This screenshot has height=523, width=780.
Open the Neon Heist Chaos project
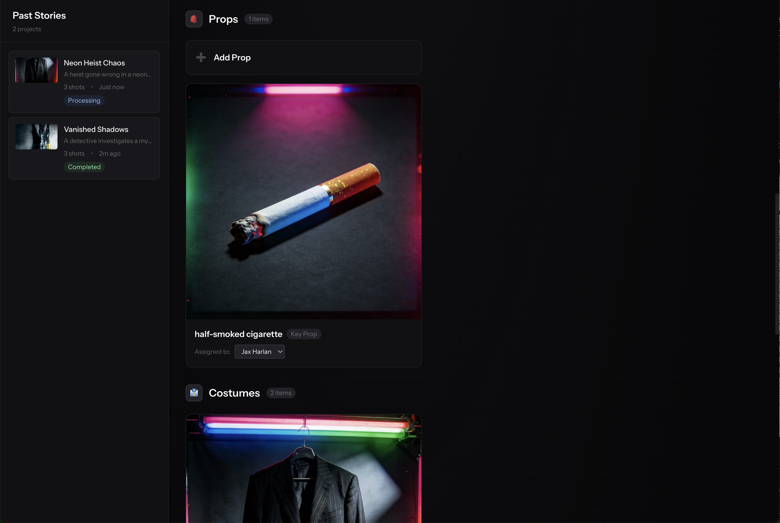pos(94,63)
